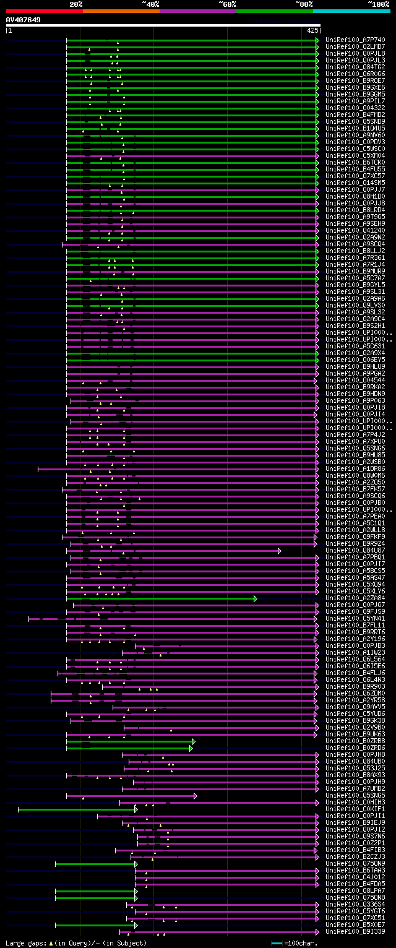Viewport: 396px width, 948px height.
Task: Select the UniRef100_B6TCK0 label
Action: [355, 163]
